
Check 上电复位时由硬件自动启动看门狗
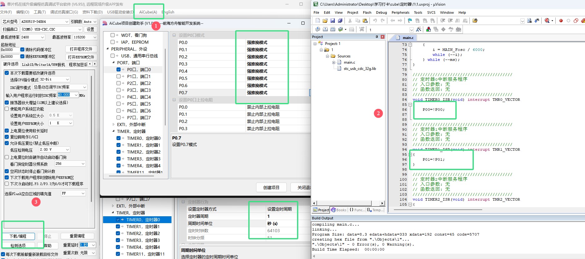[7, 157]
